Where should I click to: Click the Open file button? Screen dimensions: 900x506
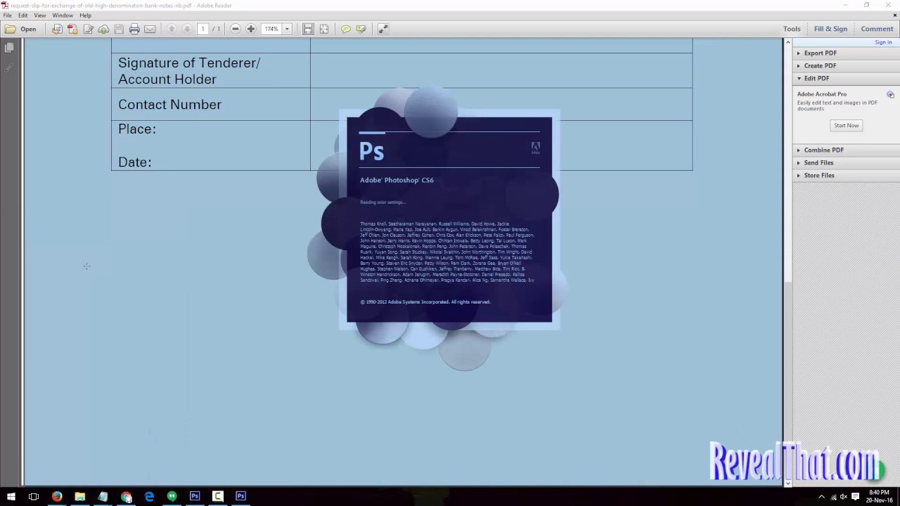(20, 29)
